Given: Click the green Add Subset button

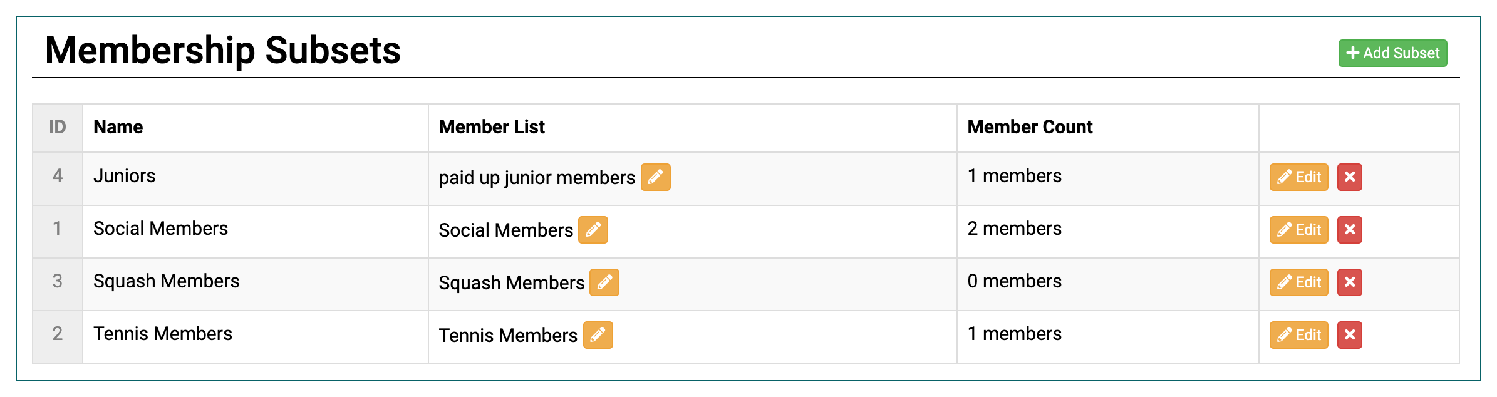Looking at the screenshot, I should pyautogui.click(x=1392, y=53).
